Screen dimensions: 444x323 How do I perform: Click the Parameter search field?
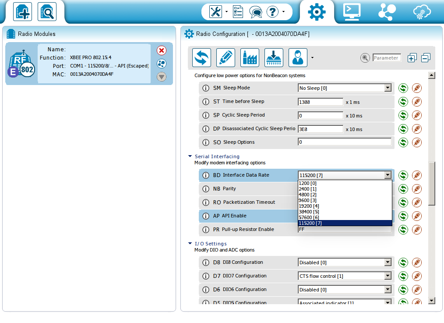387,58
